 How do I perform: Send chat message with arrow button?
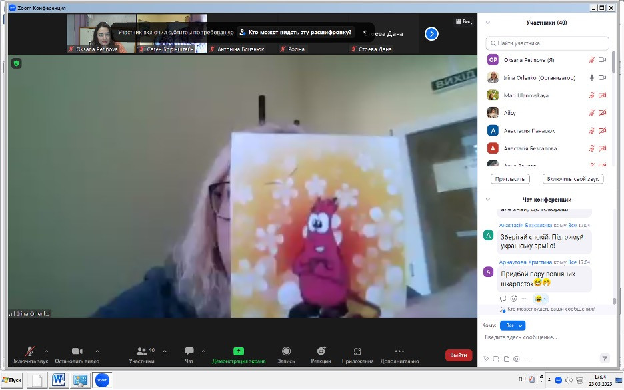pos(605,359)
